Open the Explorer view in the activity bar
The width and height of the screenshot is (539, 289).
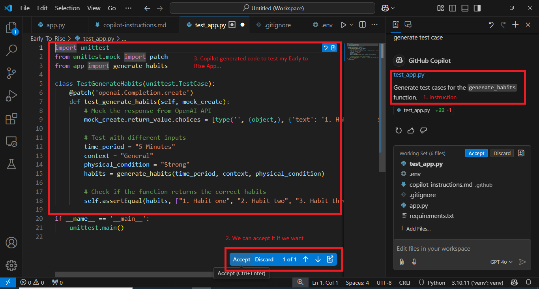click(11, 28)
